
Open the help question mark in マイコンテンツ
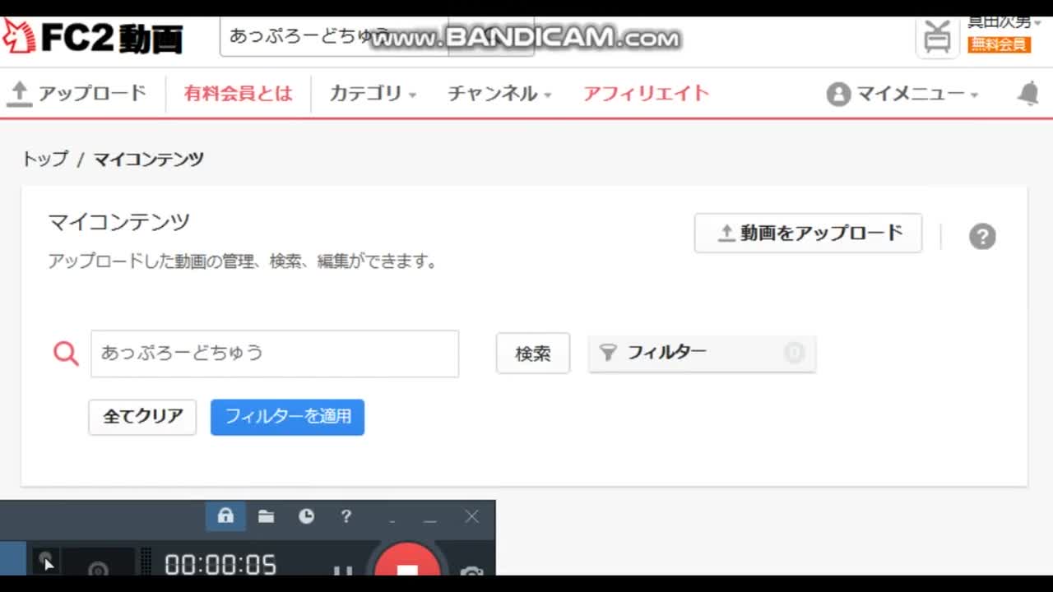click(982, 236)
